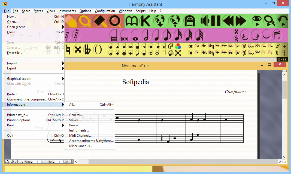Choose Close from File menu
The height and width of the screenshot is (174, 291).
point(34,32)
